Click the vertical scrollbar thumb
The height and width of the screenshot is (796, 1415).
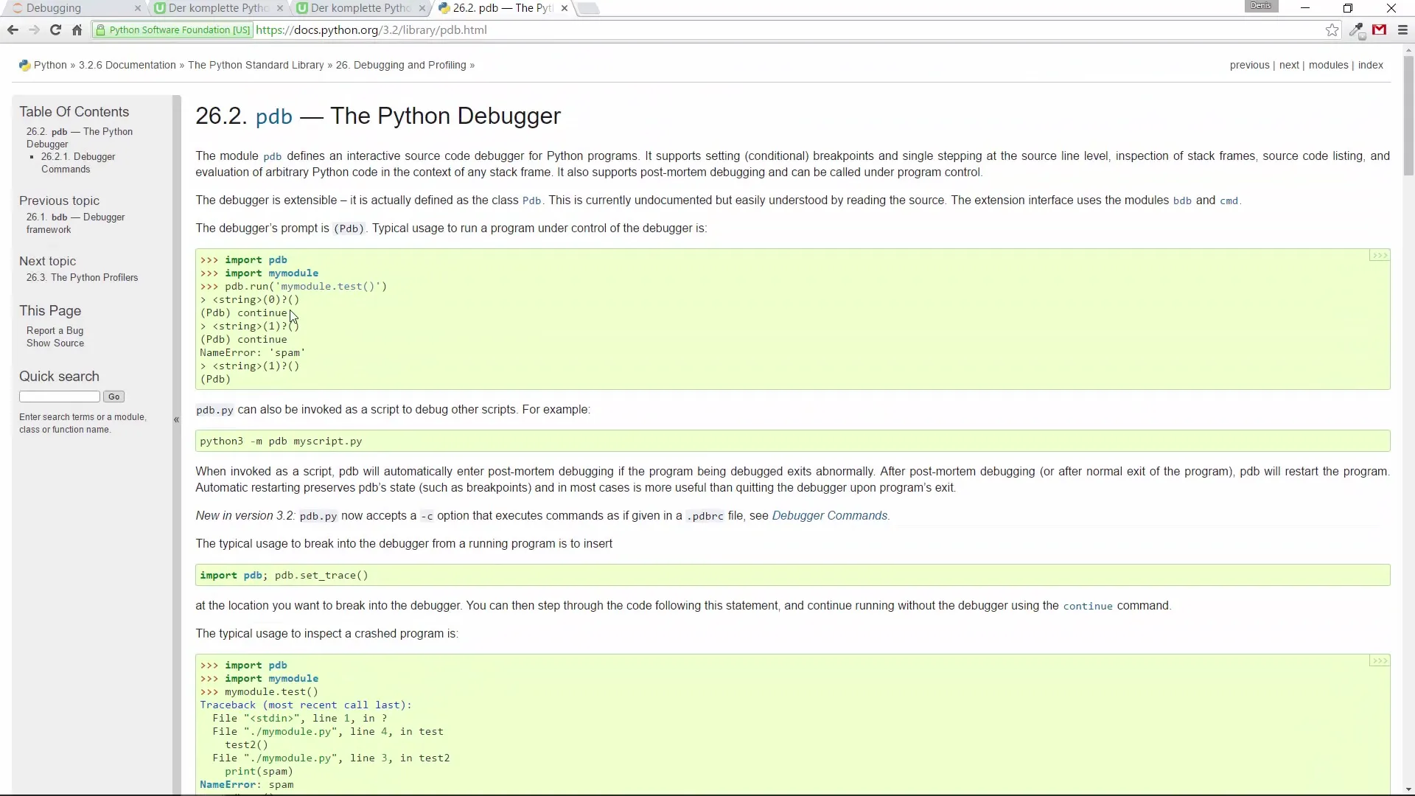(x=1408, y=116)
